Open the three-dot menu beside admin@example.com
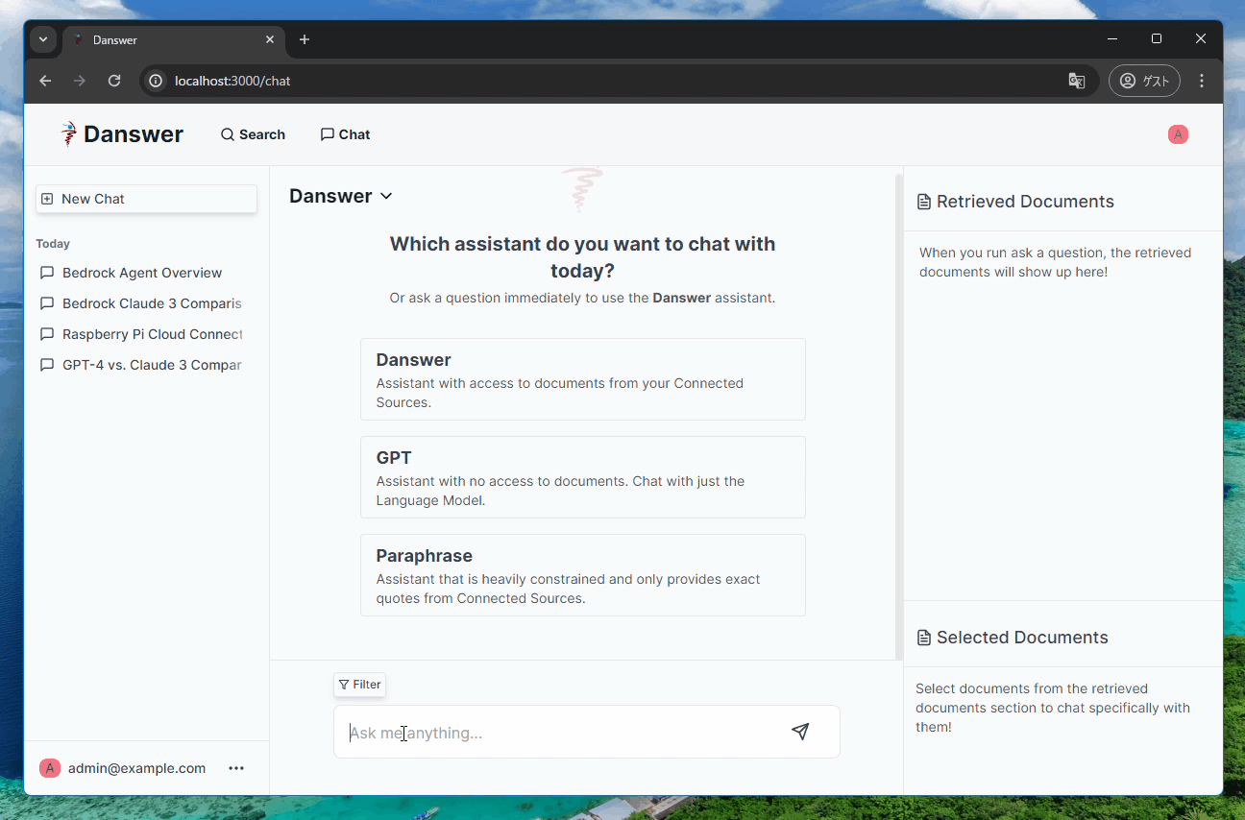The height and width of the screenshot is (820, 1245). (236, 768)
